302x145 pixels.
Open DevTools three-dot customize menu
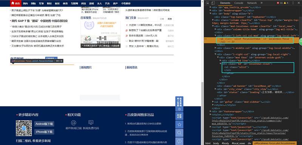(x=293, y=3)
